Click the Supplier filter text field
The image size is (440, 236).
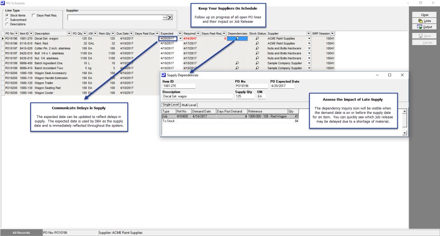pyautogui.click(x=115, y=17)
